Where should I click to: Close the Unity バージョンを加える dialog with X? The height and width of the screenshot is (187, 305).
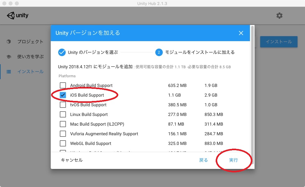(241, 33)
